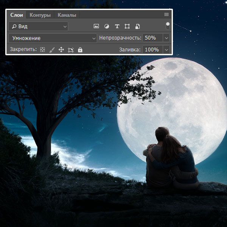
Task: Lock image pixels brush icon
Action: 52,50
